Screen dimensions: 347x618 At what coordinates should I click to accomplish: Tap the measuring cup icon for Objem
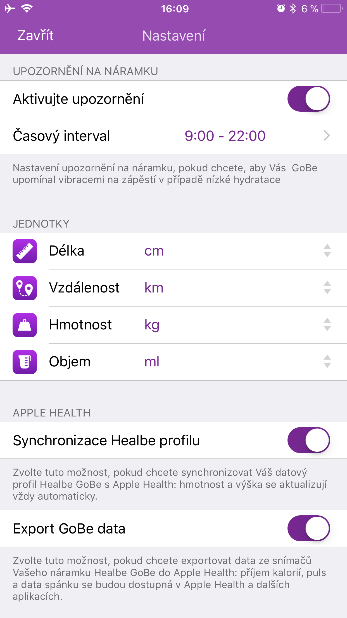click(25, 362)
